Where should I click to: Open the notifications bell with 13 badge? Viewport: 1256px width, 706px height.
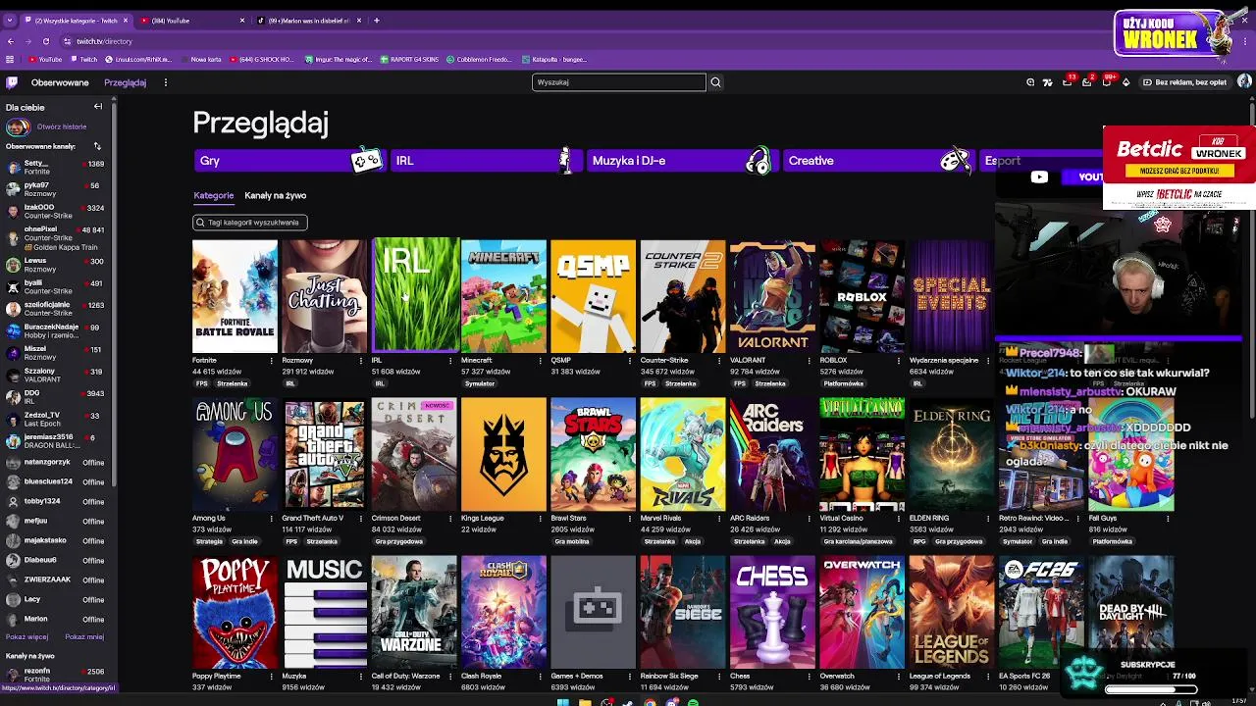click(x=1068, y=82)
